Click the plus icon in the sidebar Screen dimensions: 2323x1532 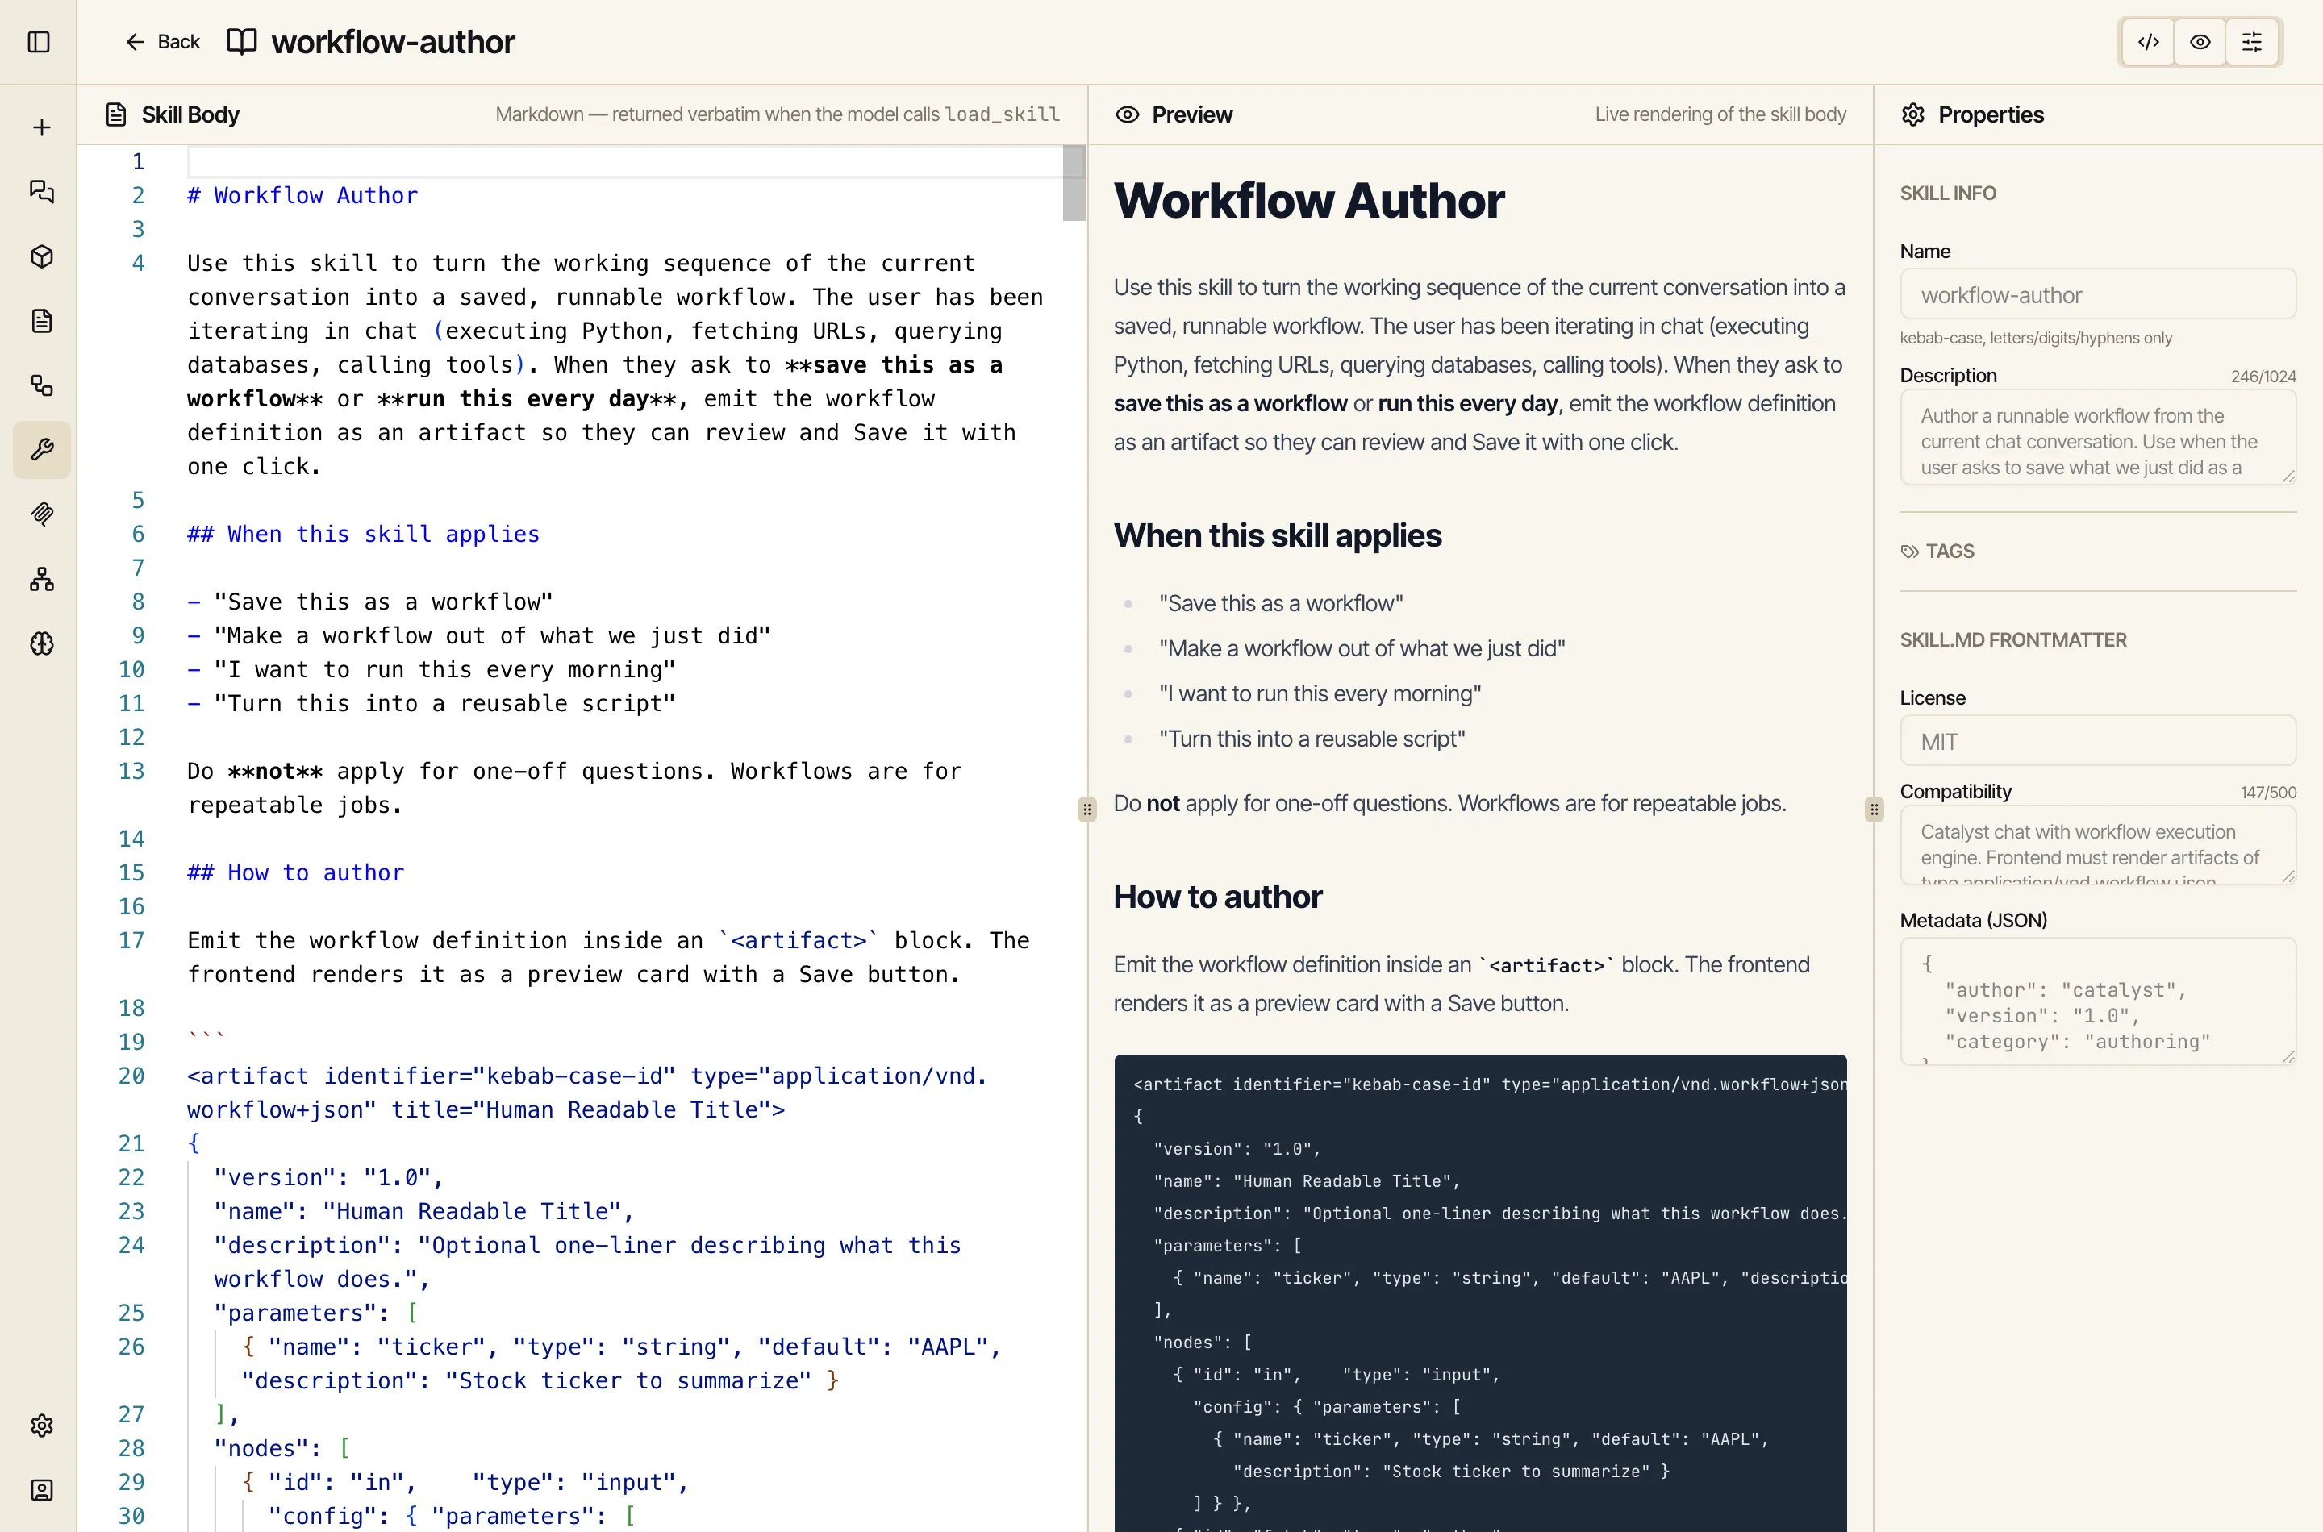41,127
